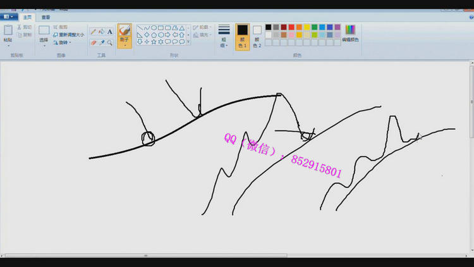Switch to the View ribbon tab
Image resolution: width=474 pixels, height=267 pixels.
[x=46, y=18]
